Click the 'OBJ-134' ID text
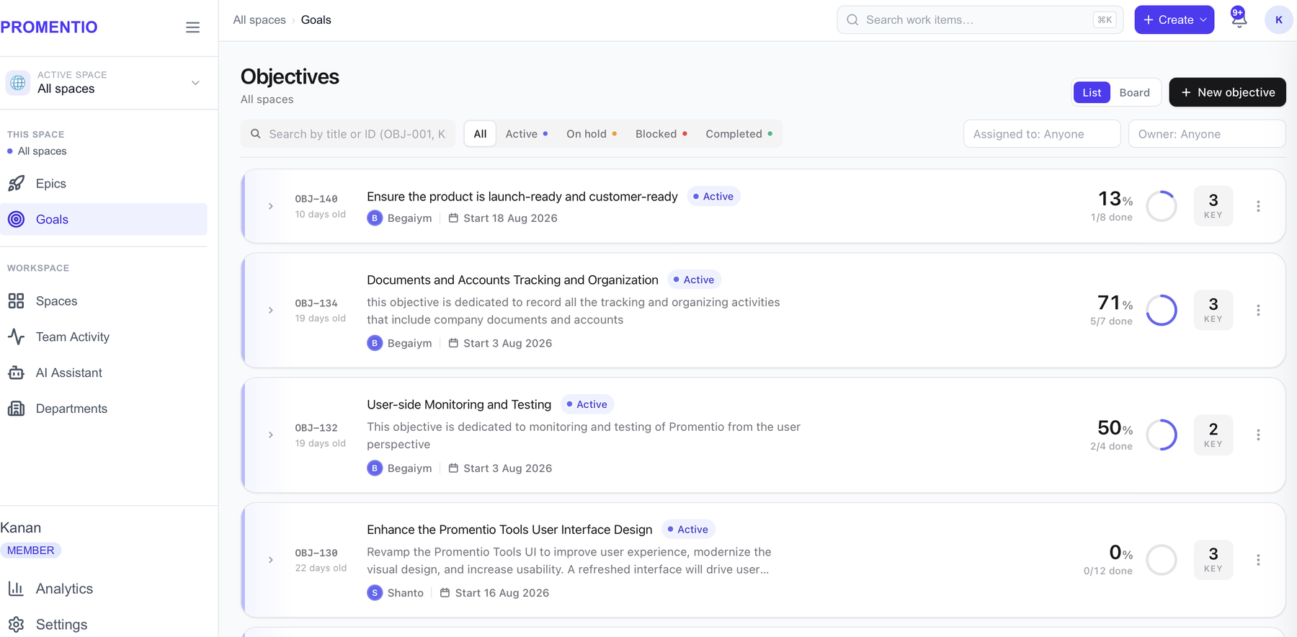Viewport: 1297px width, 637px height. (x=316, y=303)
